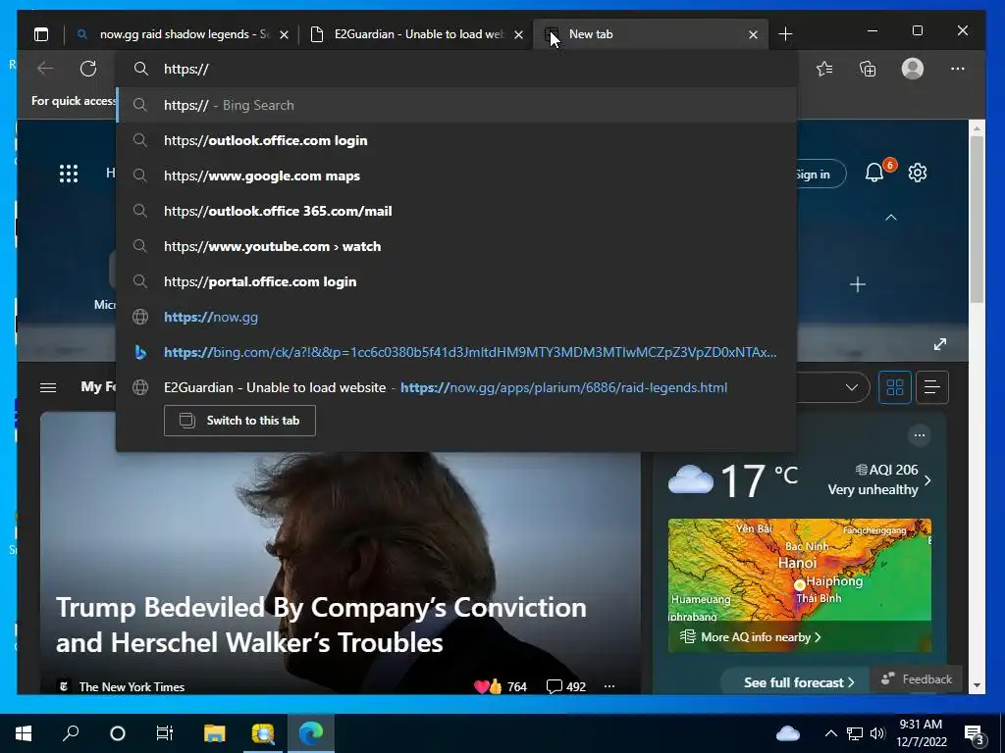The image size is (1005, 753).
Task: Choose www.youtube.com watch suggestion
Action: pyautogui.click(x=456, y=246)
